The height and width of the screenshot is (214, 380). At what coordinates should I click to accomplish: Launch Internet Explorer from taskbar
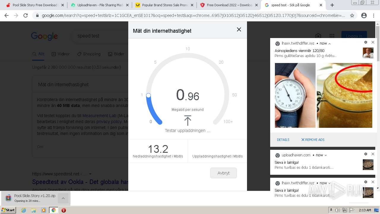tap(24, 210)
